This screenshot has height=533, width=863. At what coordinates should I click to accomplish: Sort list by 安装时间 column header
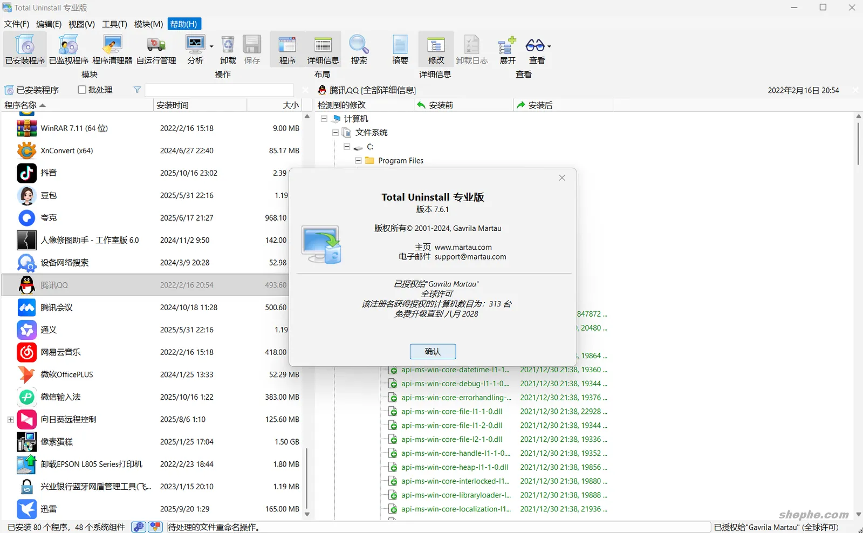click(x=200, y=105)
